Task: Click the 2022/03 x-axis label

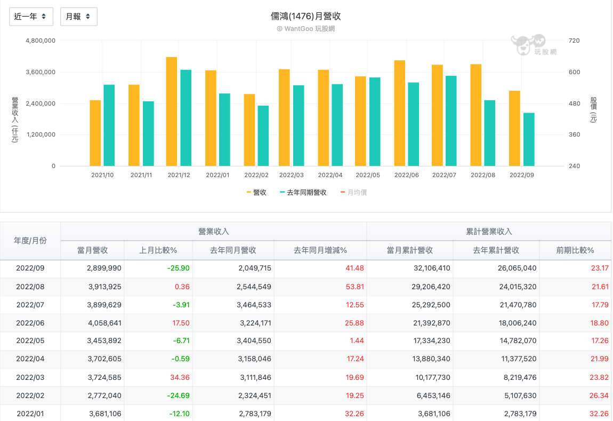Action: point(291,176)
